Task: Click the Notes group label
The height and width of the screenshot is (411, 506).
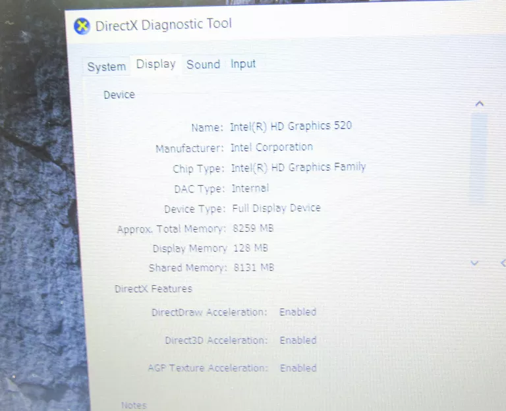Action: point(134,405)
